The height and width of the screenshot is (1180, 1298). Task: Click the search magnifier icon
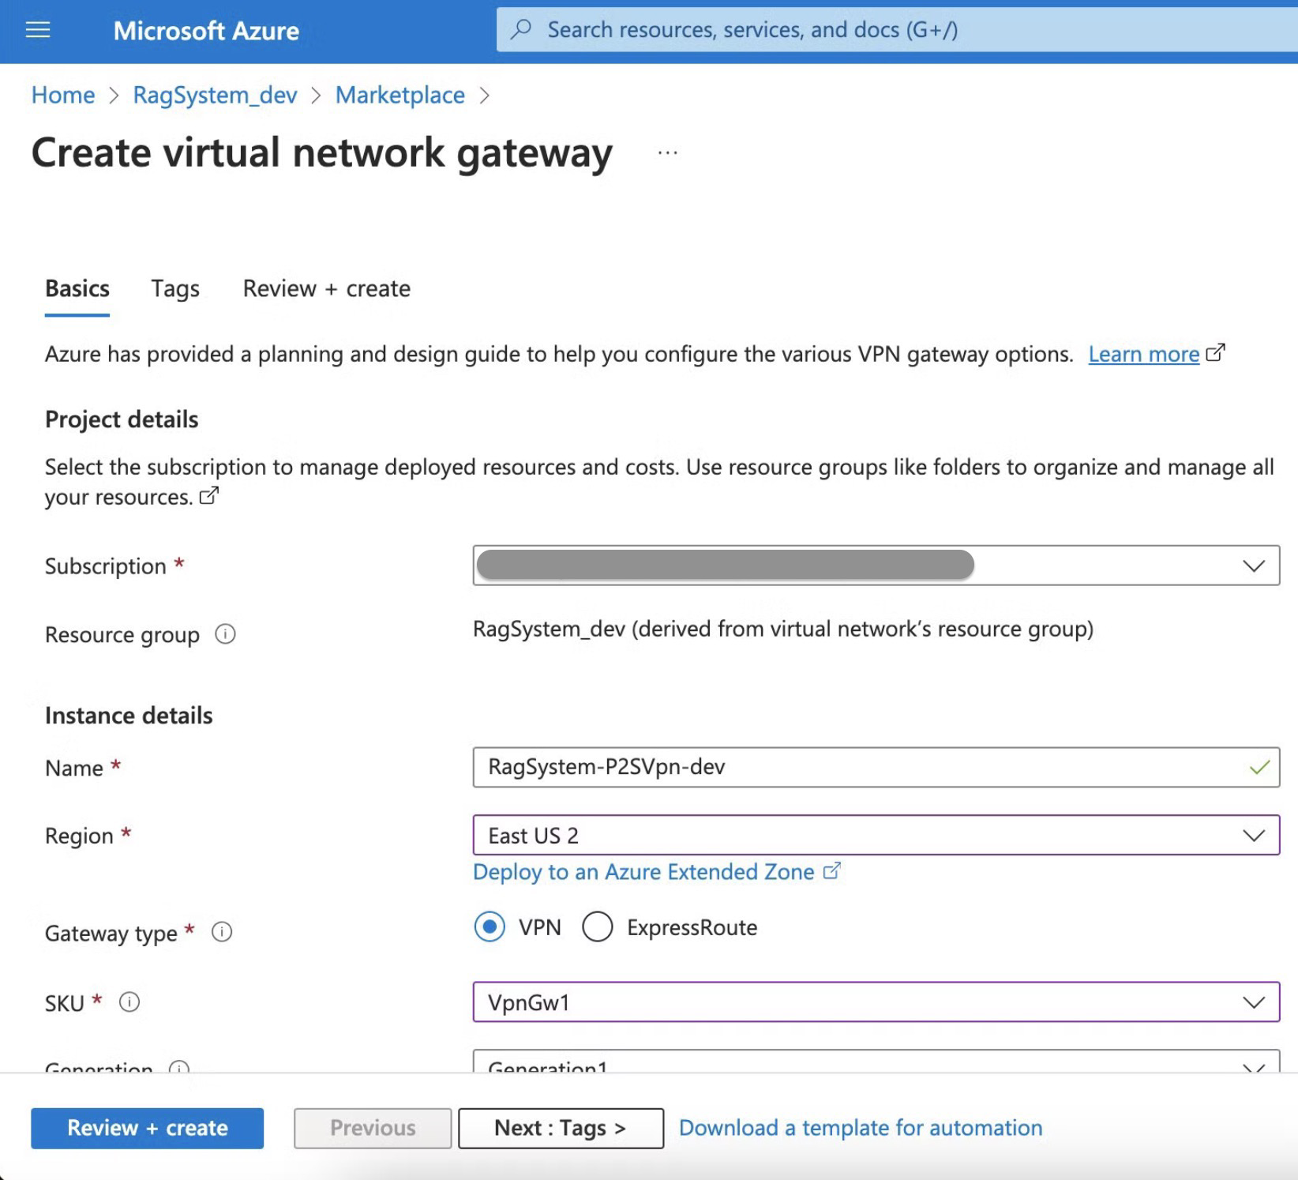[521, 30]
